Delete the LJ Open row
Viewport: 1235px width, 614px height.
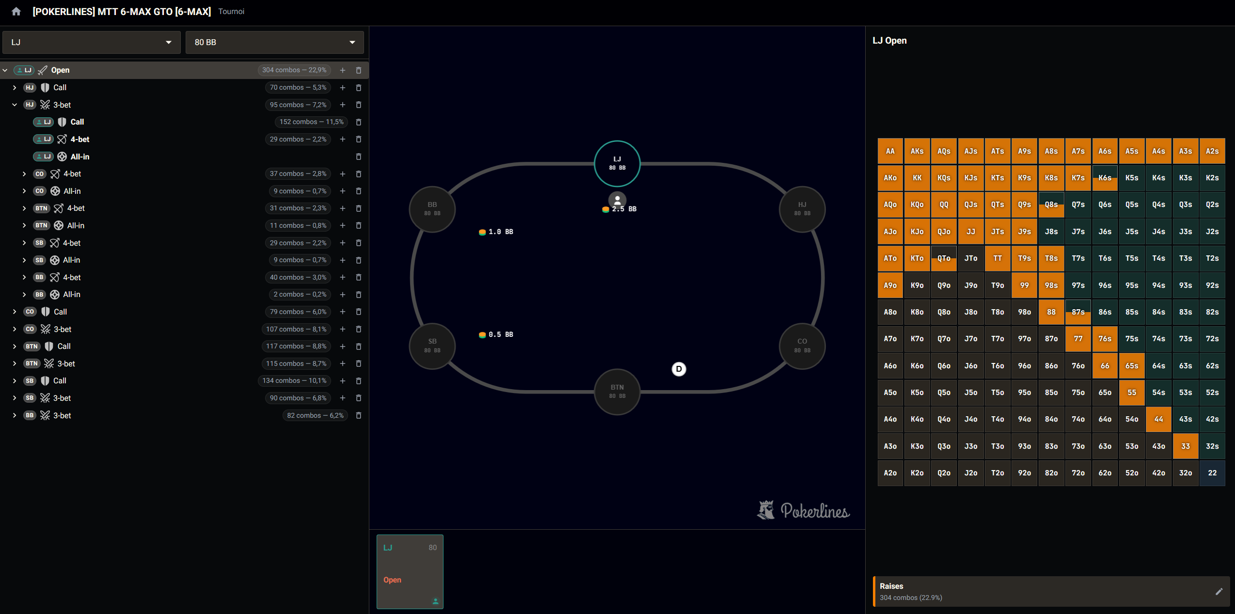pos(359,70)
